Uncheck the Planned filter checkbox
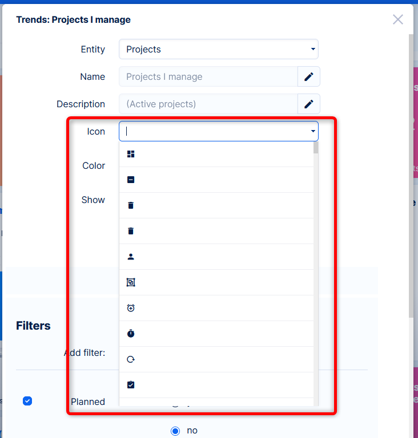Image resolution: width=418 pixels, height=438 pixels. click(x=27, y=401)
